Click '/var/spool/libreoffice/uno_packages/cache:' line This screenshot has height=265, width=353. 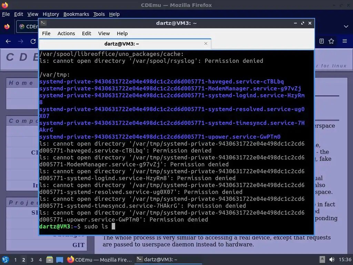tap(111, 54)
